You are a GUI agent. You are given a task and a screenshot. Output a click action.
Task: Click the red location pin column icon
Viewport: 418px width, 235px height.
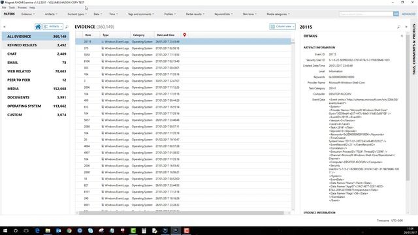(x=184, y=35)
